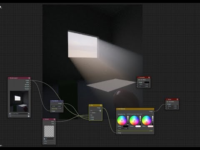The width and height of the screenshot is (200, 150).
Task: Collapse the Color Balance node
Action: coord(117,109)
